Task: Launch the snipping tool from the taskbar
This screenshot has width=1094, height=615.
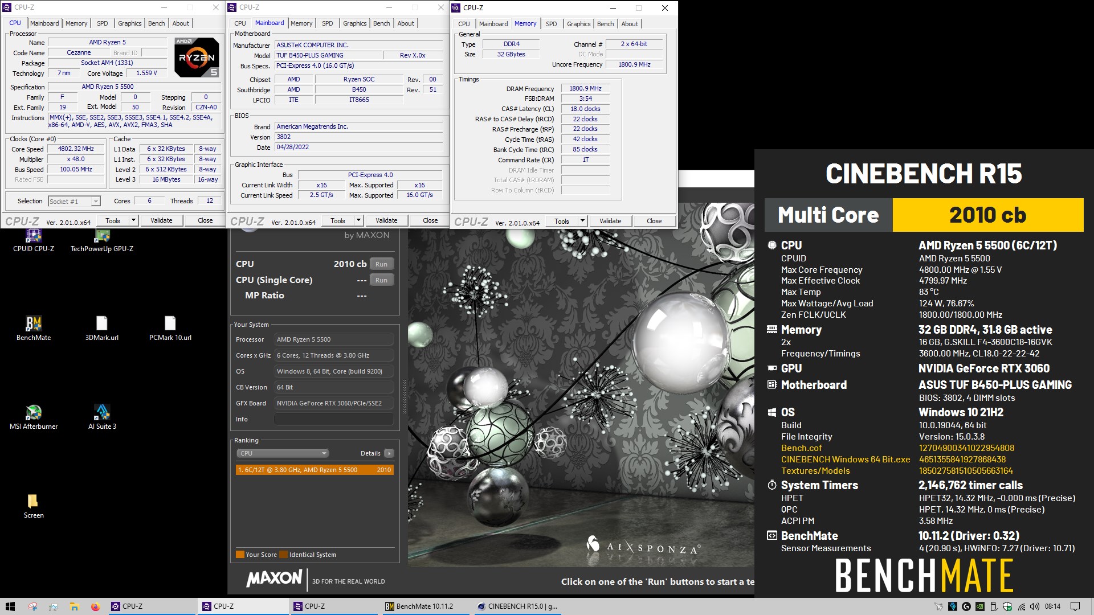Action: click(33, 606)
